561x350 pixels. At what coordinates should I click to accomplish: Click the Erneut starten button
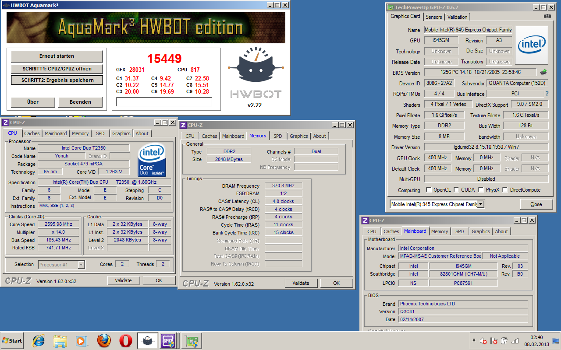57,56
